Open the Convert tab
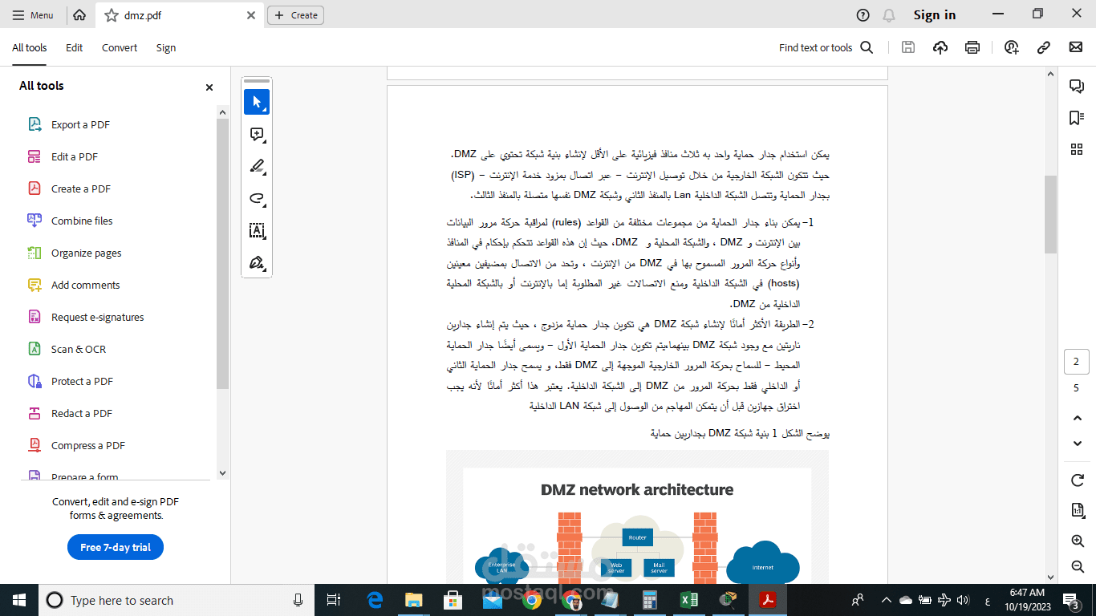Image resolution: width=1096 pixels, height=616 pixels. pyautogui.click(x=120, y=47)
